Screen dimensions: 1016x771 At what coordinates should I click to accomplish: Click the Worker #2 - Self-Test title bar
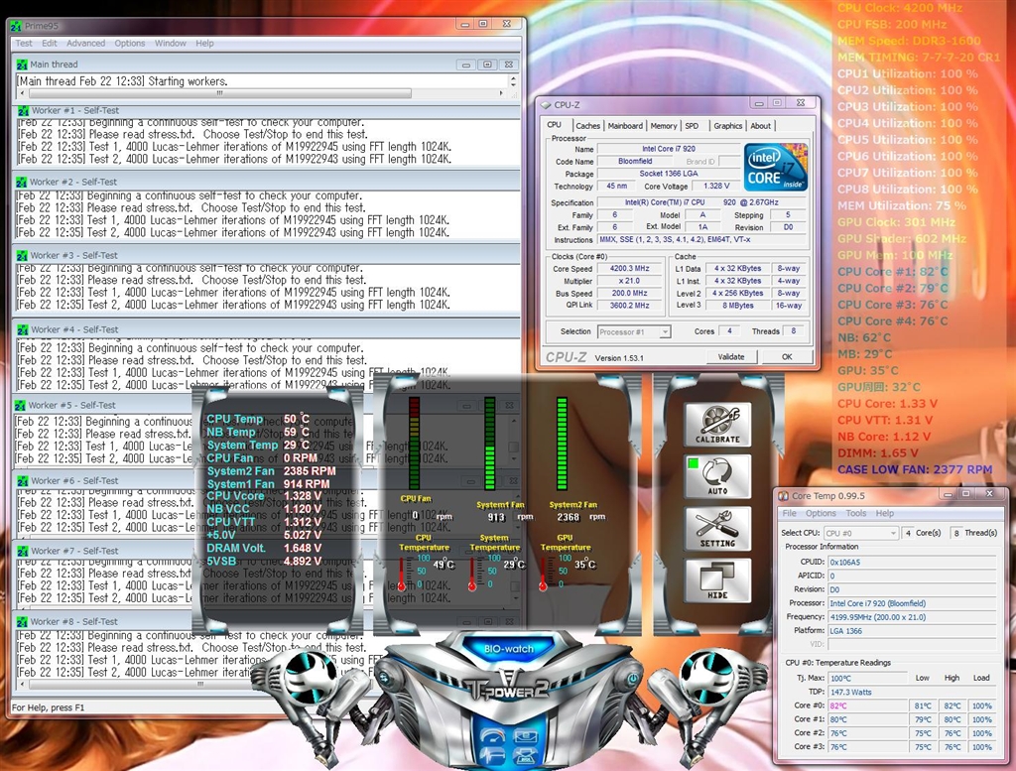[x=266, y=182]
